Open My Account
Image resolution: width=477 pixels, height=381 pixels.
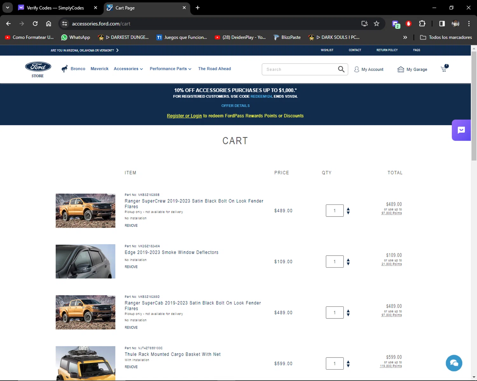(x=369, y=69)
